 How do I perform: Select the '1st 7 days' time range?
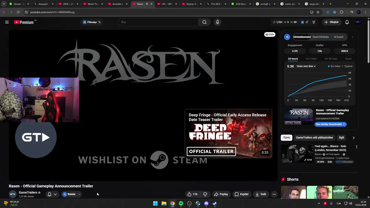tap(311, 59)
